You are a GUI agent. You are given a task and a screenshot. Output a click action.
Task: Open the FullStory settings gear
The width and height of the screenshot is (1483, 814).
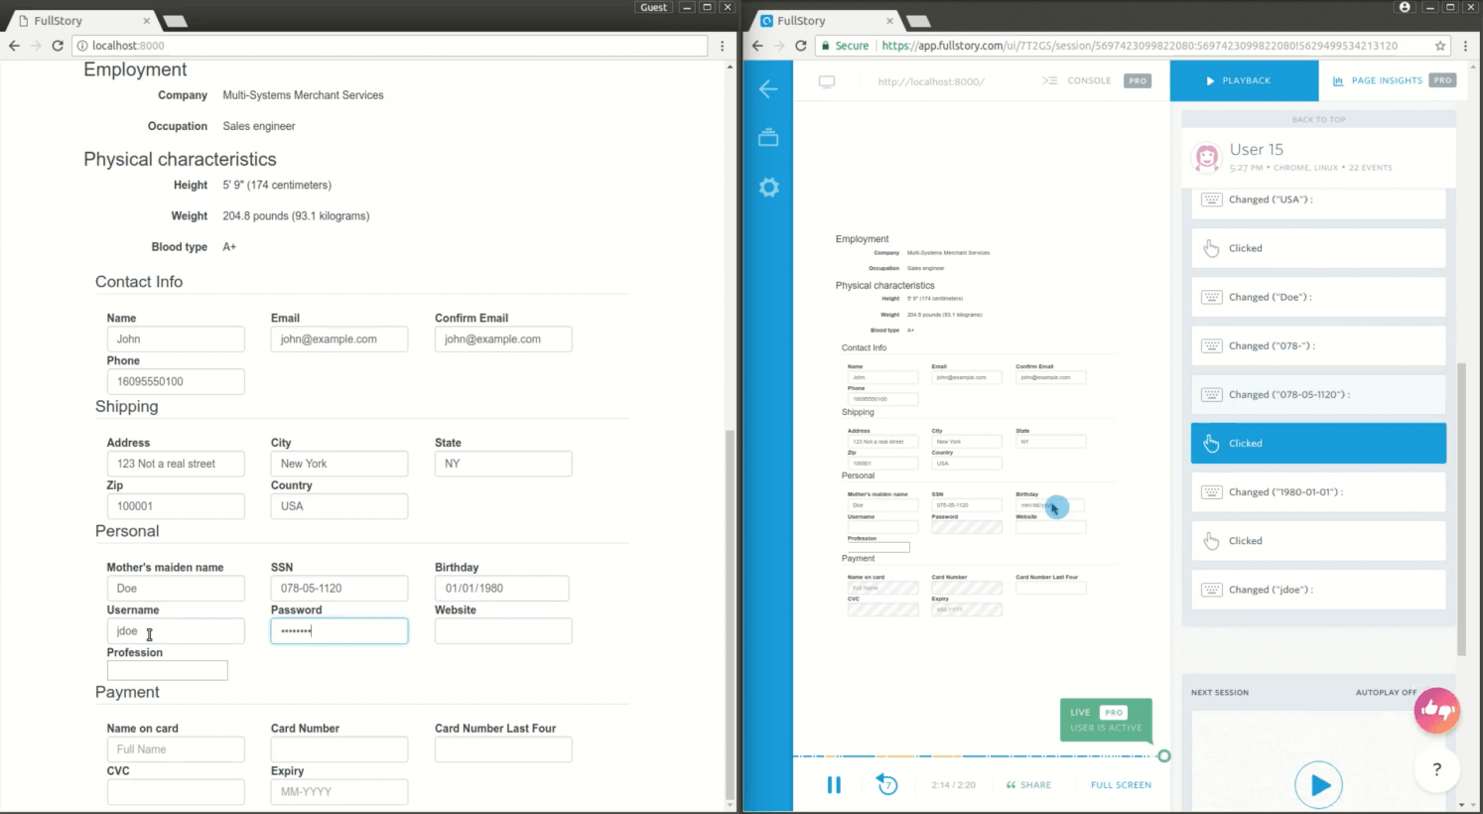[x=768, y=188]
